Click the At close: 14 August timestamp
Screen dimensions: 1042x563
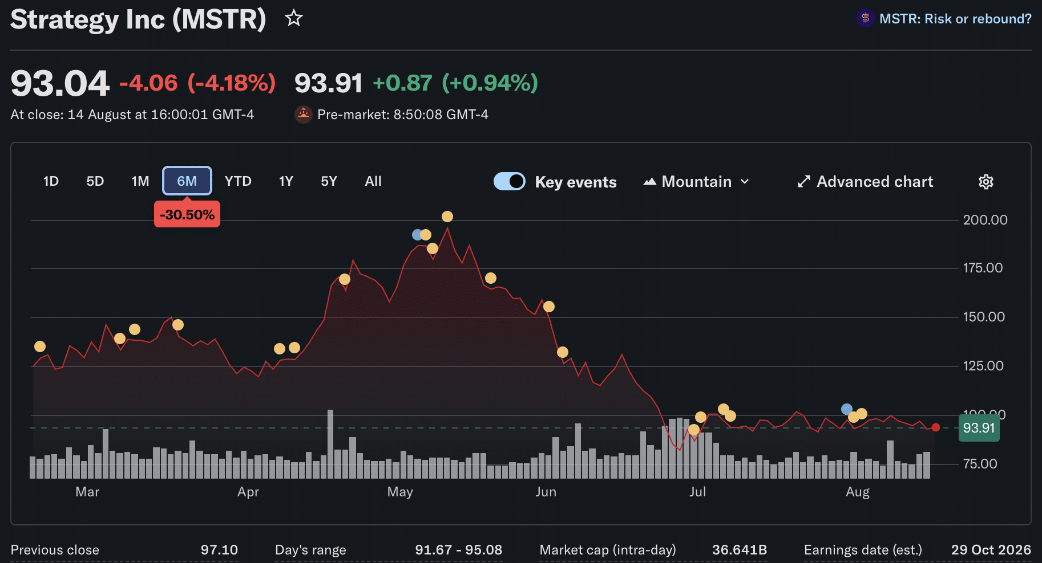(132, 115)
